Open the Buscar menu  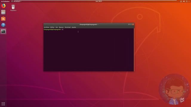[x=61, y=27]
